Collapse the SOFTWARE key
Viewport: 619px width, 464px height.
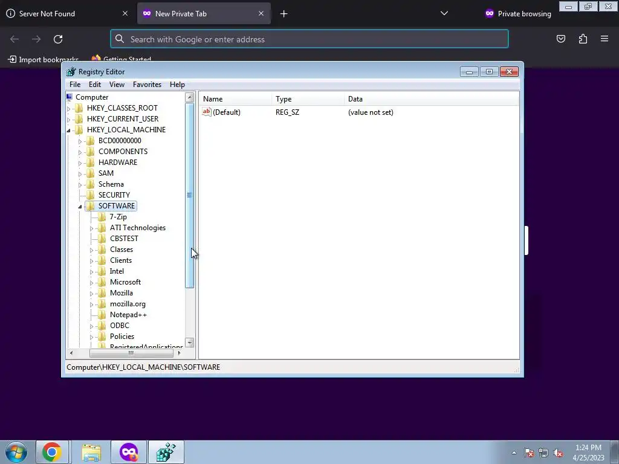[x=80, y=207]
